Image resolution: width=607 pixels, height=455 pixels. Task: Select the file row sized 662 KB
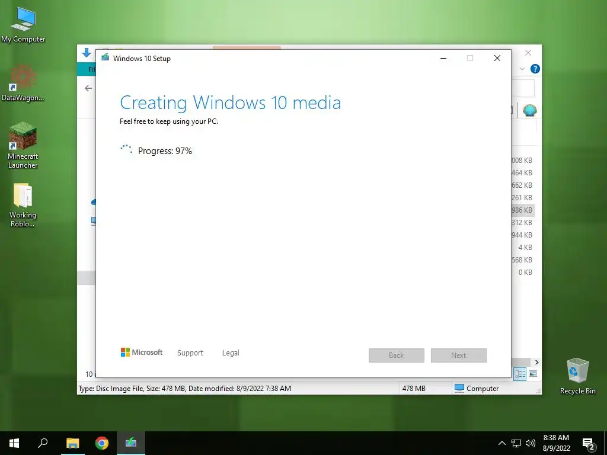[523, 185]
